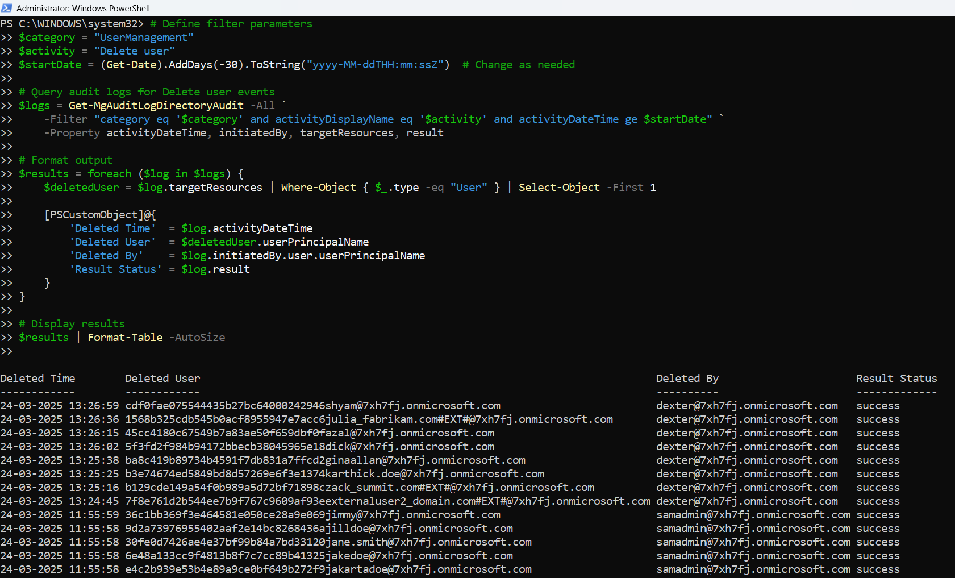Click the deleted user entry containing shyam
The image size is (955, 578).
312,406
